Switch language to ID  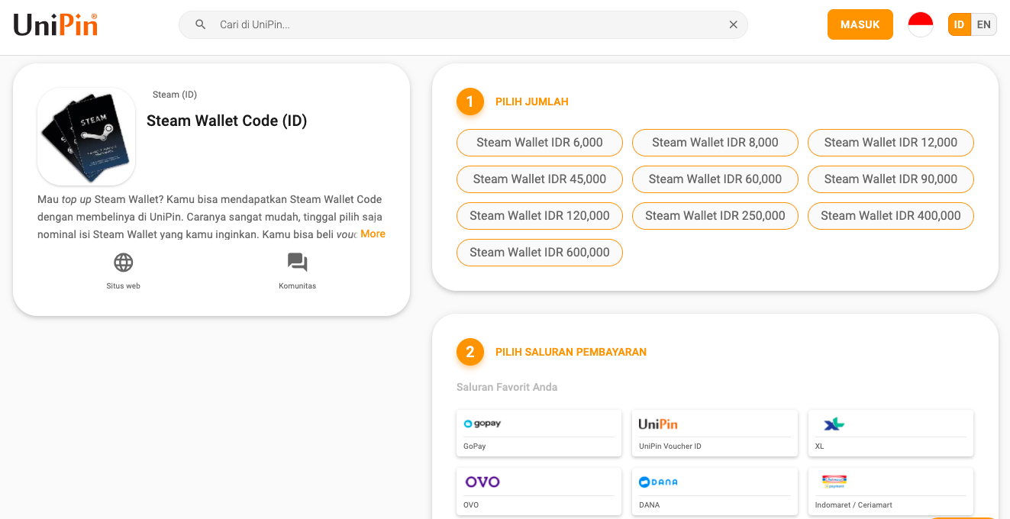click(x=959, y=24)
